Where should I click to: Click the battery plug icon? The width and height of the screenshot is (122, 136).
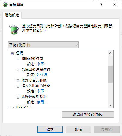tap(14, 30)
